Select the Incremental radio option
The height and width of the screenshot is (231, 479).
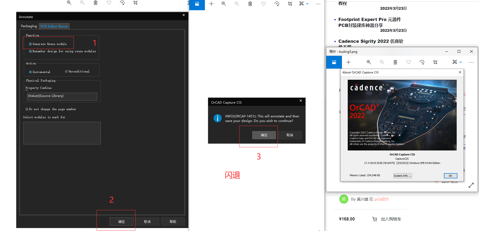coord(30,72)
